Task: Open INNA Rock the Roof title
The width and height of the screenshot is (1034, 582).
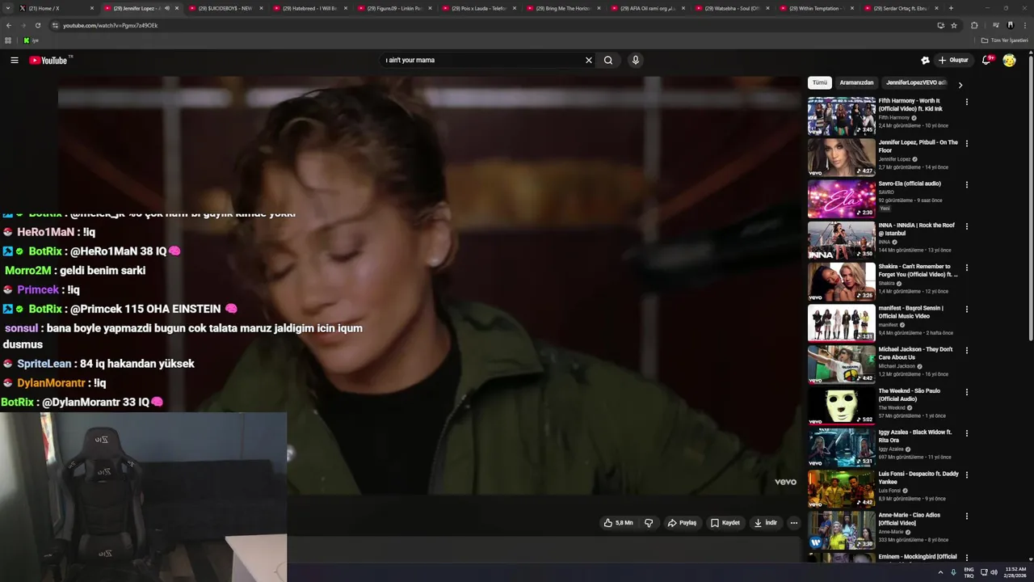Action: pos(916,230)
